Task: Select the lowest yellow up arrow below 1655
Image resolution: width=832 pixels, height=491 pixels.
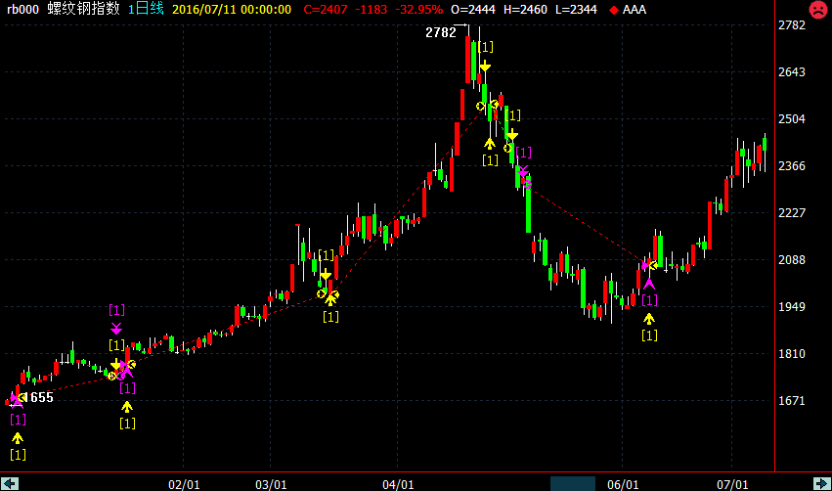Action: (x=18, y=438)
